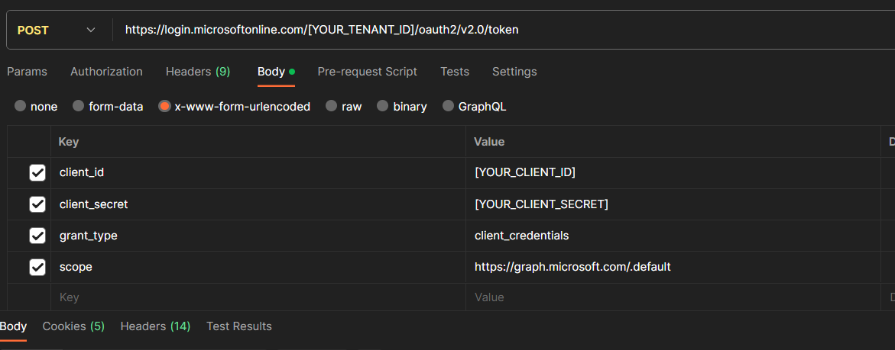This screenshot has height=350, width=895.
Task: Click the request URL field
Action: (459, 30)
